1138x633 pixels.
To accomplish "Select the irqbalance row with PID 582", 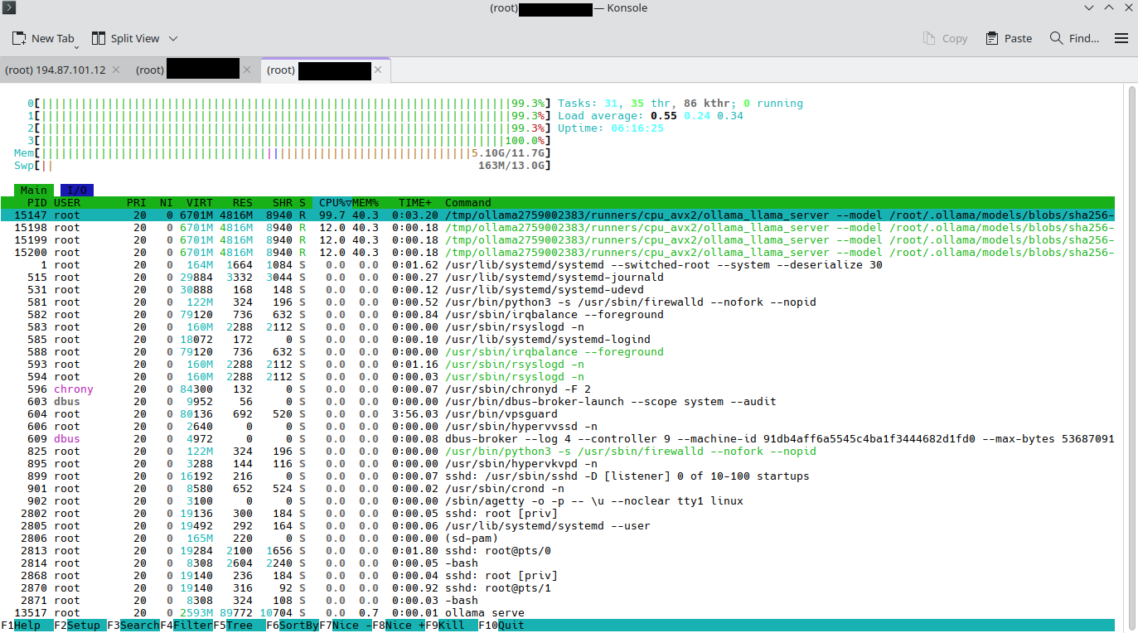I will (x=558, y=315).
